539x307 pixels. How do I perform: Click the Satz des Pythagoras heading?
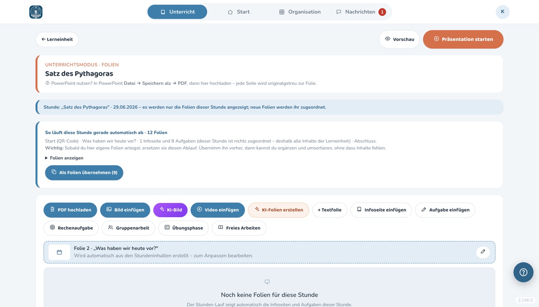point(79,74)
